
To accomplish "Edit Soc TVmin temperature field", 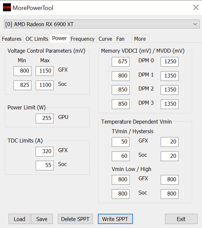I will [121, 156].
